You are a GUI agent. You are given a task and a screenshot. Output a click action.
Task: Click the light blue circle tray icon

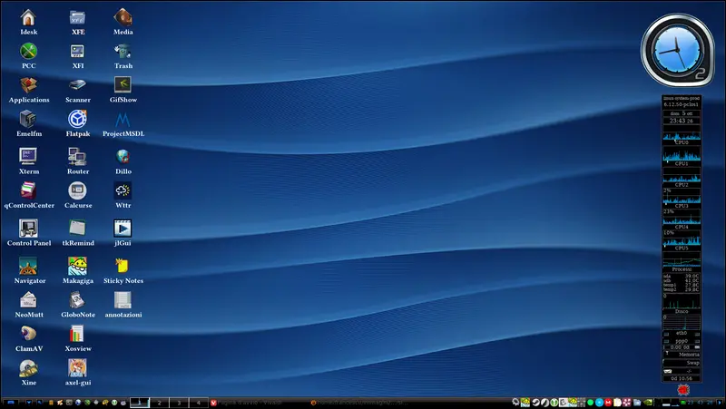coord(599,403)
